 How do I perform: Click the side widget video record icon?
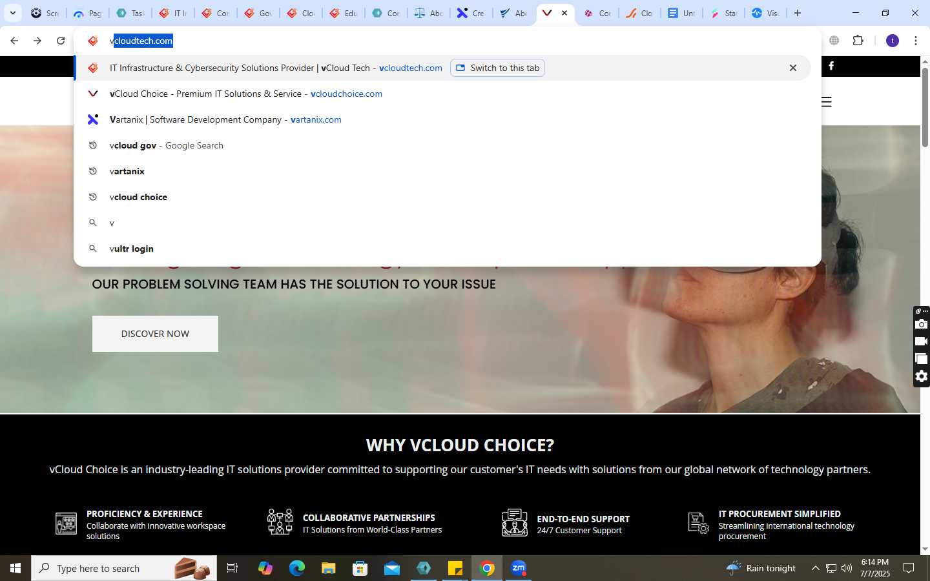[922, 341]
